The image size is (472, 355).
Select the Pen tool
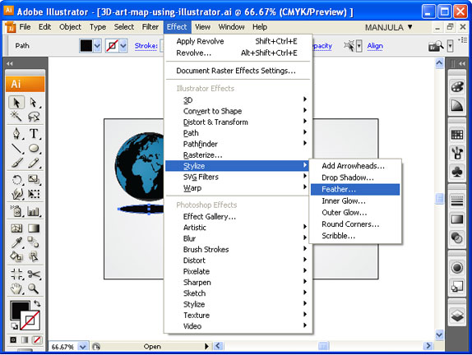pyautogui.click(x=16, y=133)
